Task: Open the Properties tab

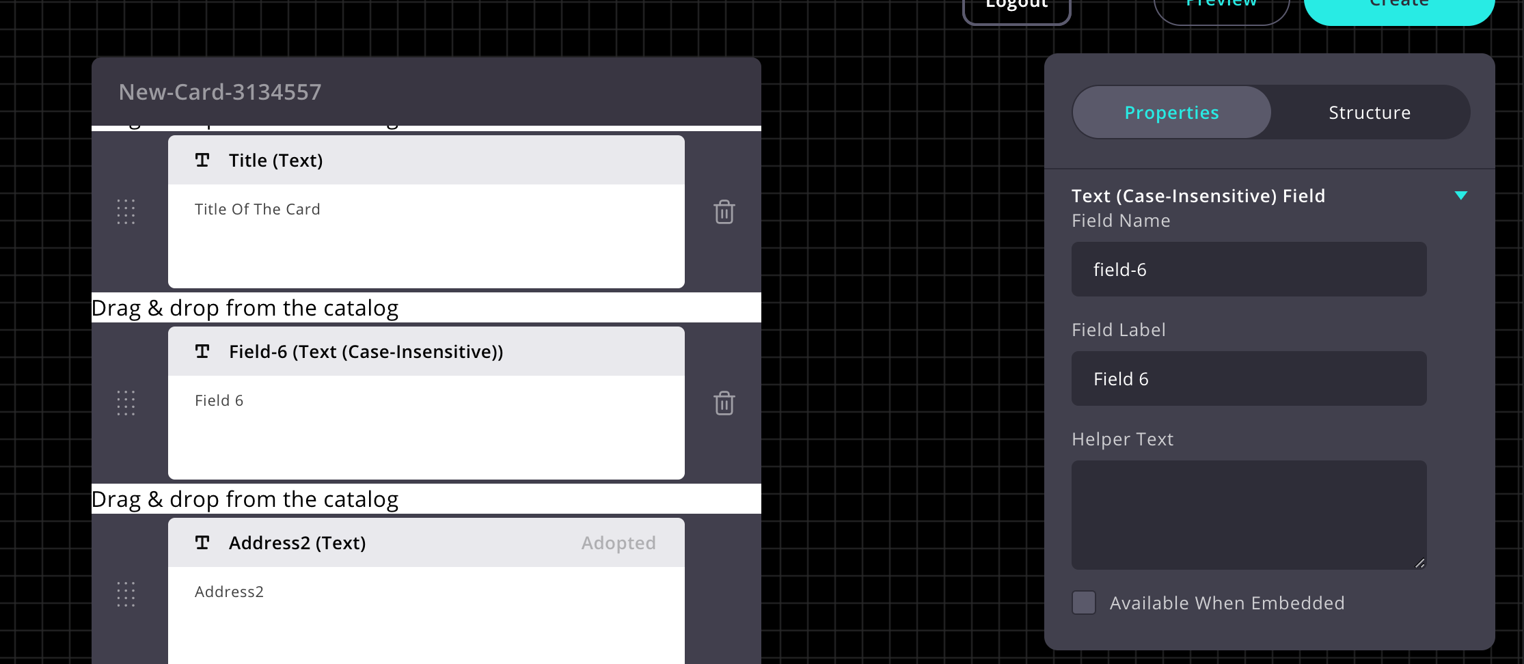Action: pyautogui.click(x=1171, y=112)
